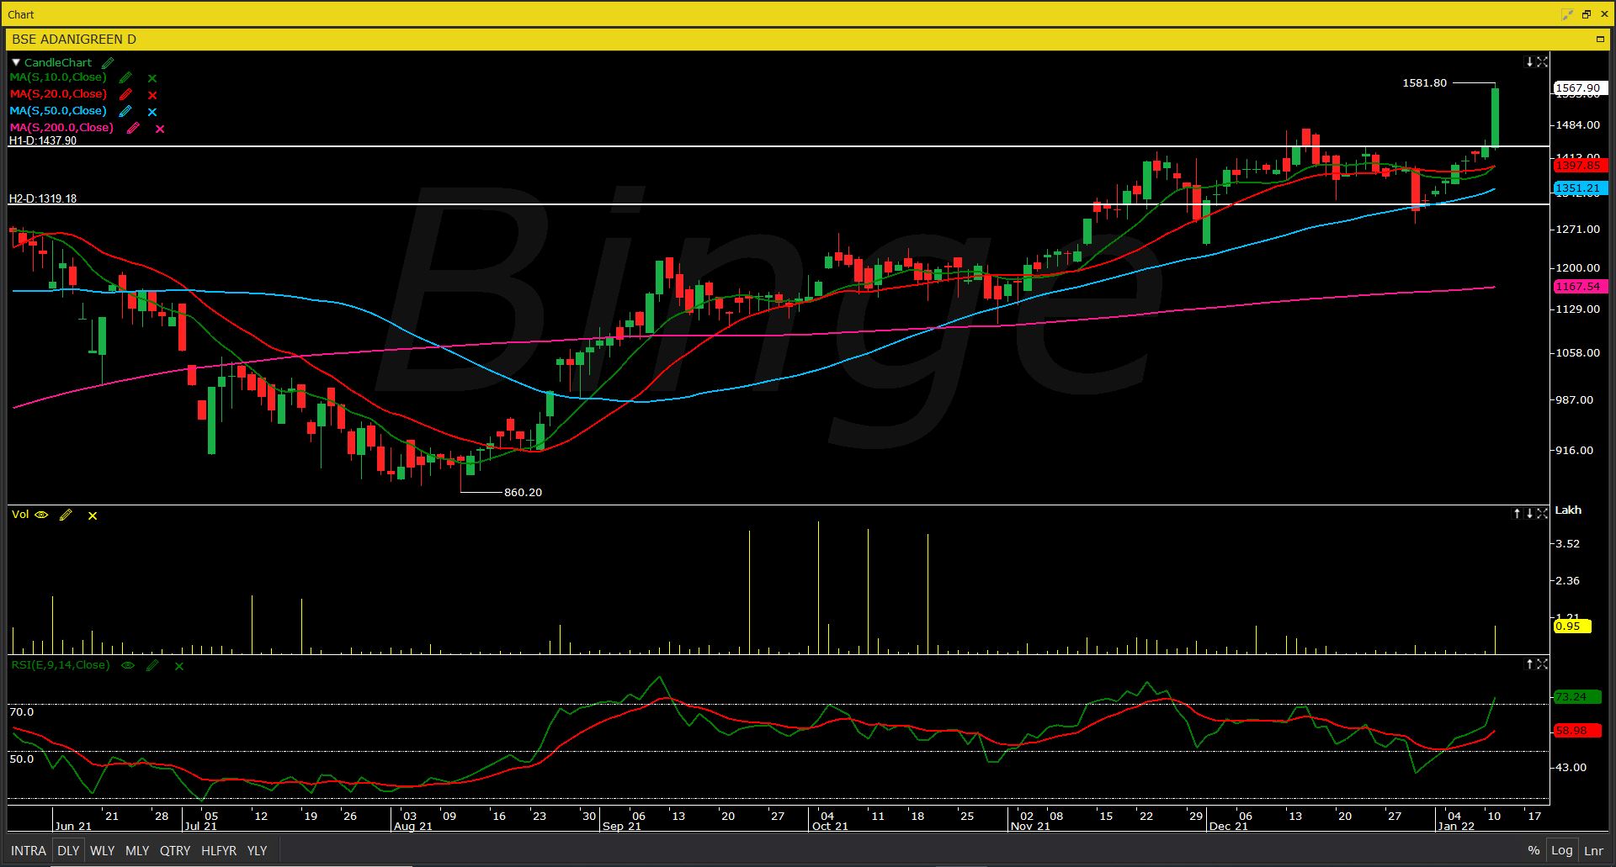This screenshot has height=867, width=1616.
Task: Edit RSI(E,9,14,Close) settings
Action: [x=152, y=665]
